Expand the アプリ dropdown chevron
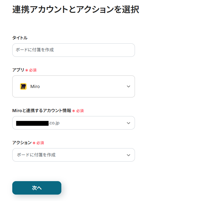The height and width of the screenshot is (201, 211). (129, 86)
